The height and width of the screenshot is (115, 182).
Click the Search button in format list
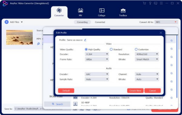tap(57, 104)
